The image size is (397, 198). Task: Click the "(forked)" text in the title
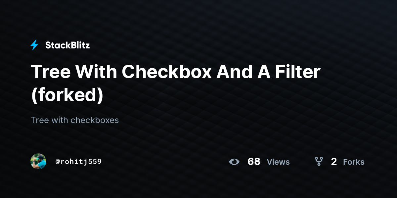[x=67, y=95]
